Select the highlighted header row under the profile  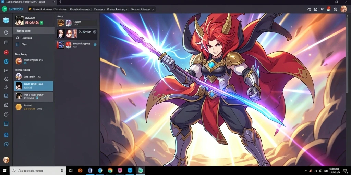[34, 31]
